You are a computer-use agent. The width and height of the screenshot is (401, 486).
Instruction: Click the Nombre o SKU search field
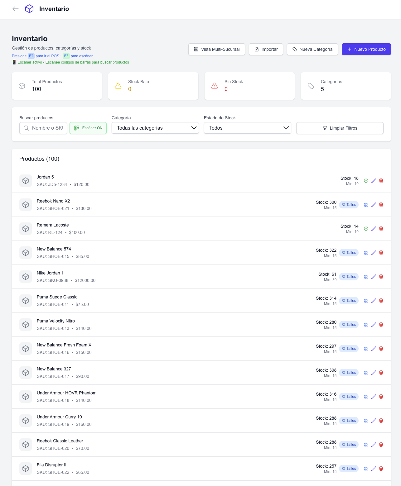click(x=47, y=128)
